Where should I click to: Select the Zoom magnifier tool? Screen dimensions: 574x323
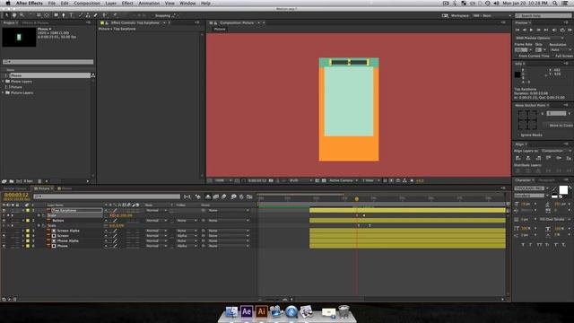[x=22, y=15]
